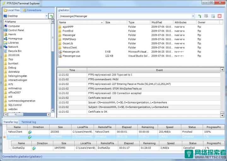Select the gladiator connection tab

[x=64, y=10]
